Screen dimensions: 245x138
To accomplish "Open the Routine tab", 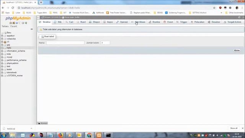I will coord(155,22).
